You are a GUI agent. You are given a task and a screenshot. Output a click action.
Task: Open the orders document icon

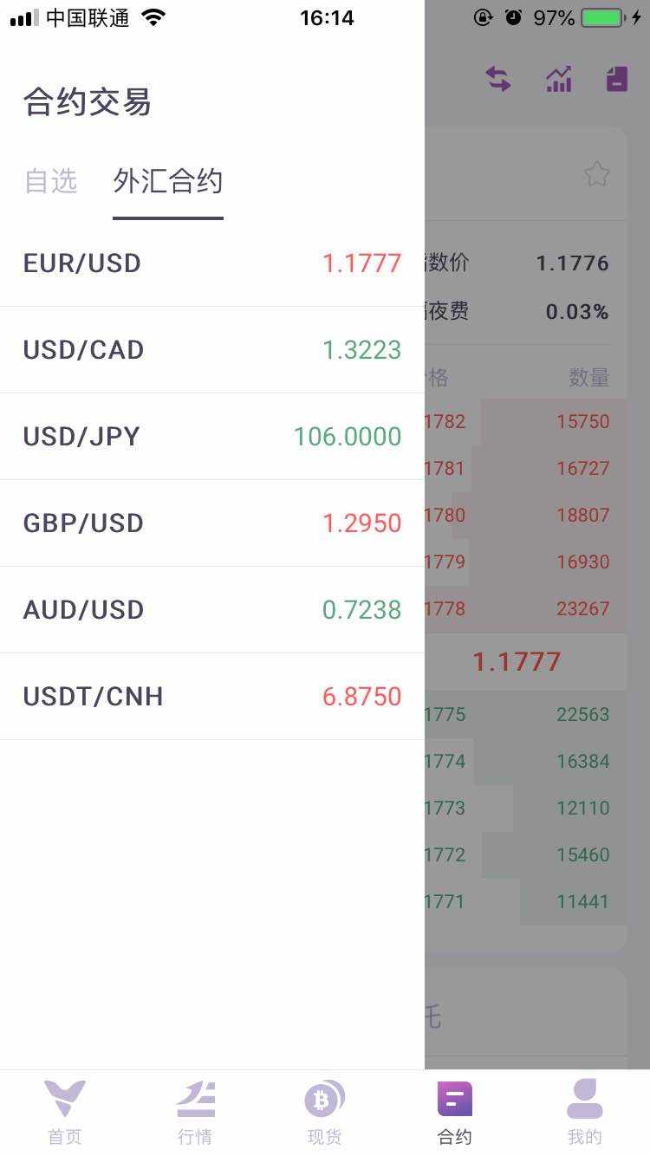point(616,80)
